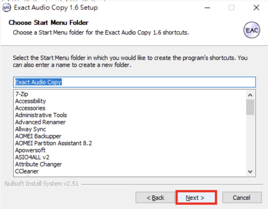Continue setup with the Next button
This screenshot has width=268, height=209.
(196, 198)
